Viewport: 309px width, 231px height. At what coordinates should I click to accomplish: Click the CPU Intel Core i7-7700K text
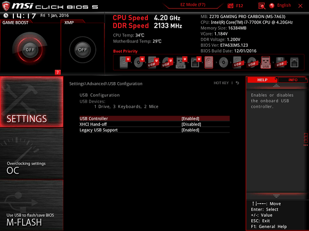point(247,22)
